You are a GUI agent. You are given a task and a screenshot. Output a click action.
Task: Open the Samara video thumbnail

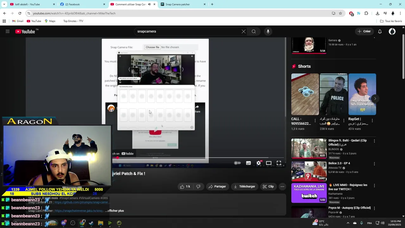[x=309, y=45]
